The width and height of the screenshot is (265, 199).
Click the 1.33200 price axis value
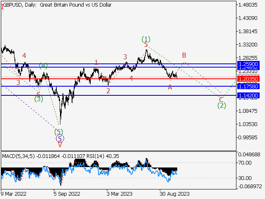click(x=248, y=45)
